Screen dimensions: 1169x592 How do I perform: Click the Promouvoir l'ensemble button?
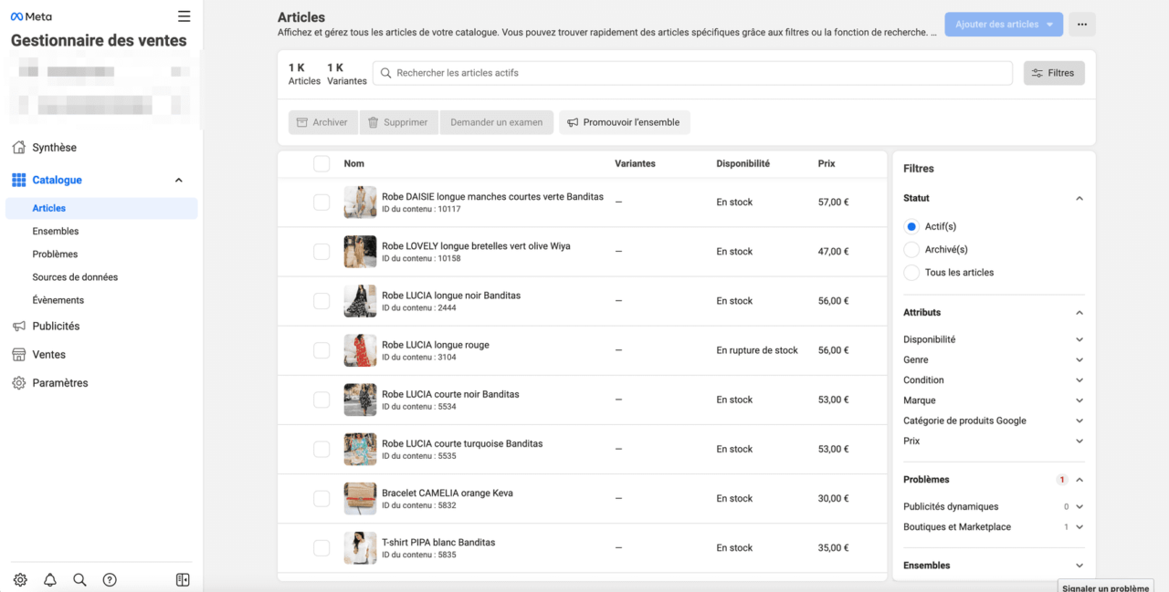(x=625, y=121)
